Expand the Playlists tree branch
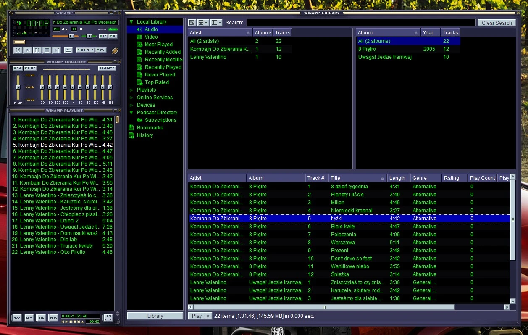Image resolution: width=528 pixels, height=335 pixels. (x=131, y=90)
